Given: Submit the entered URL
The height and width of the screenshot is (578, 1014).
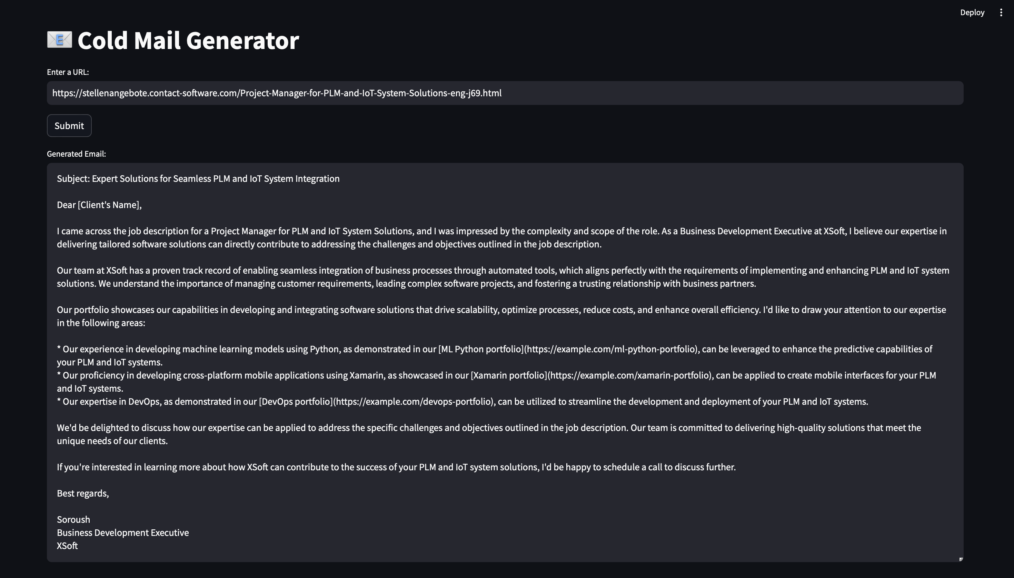Looking at the screenshot, I should 69,126.
